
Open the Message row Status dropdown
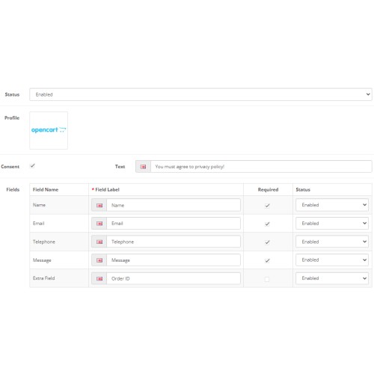[x=332, y=260]
